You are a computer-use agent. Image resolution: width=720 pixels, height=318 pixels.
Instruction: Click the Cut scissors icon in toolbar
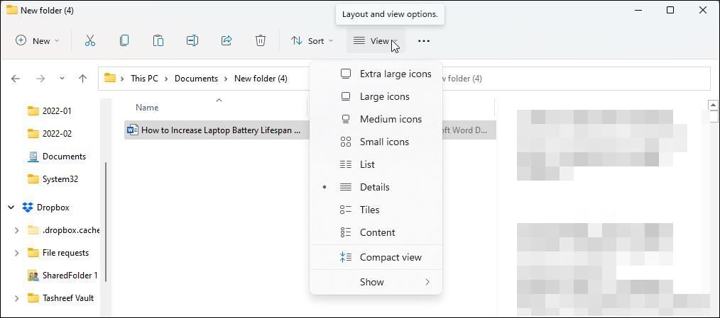coord(90,41)
